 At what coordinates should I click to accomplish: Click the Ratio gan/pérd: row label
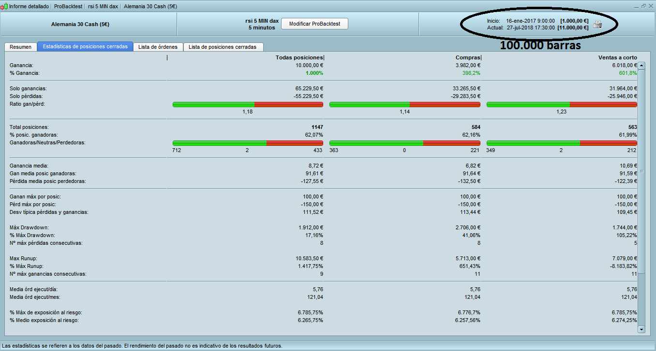coord(28,104)
